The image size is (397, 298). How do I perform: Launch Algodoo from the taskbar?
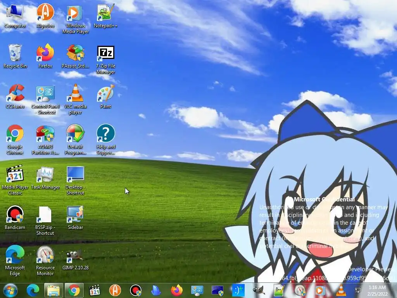(x=115, y=290)
